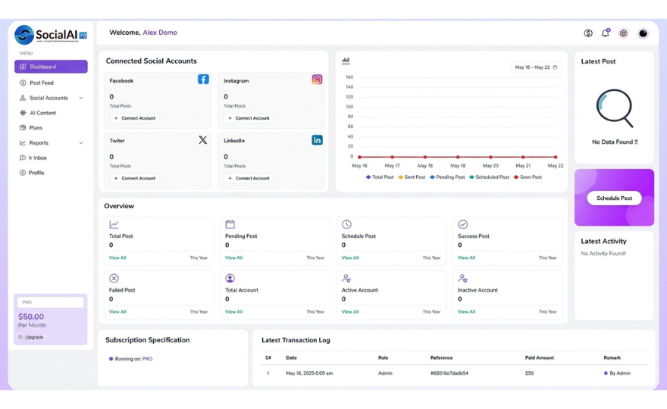Click the date May 16, 2025 6:09 am
The height and width of the screenshot is (409, 667).
[309, 373]
